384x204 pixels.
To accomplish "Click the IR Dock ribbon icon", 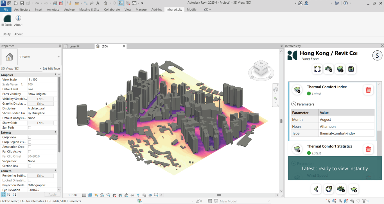I will [x=6, y=19].
